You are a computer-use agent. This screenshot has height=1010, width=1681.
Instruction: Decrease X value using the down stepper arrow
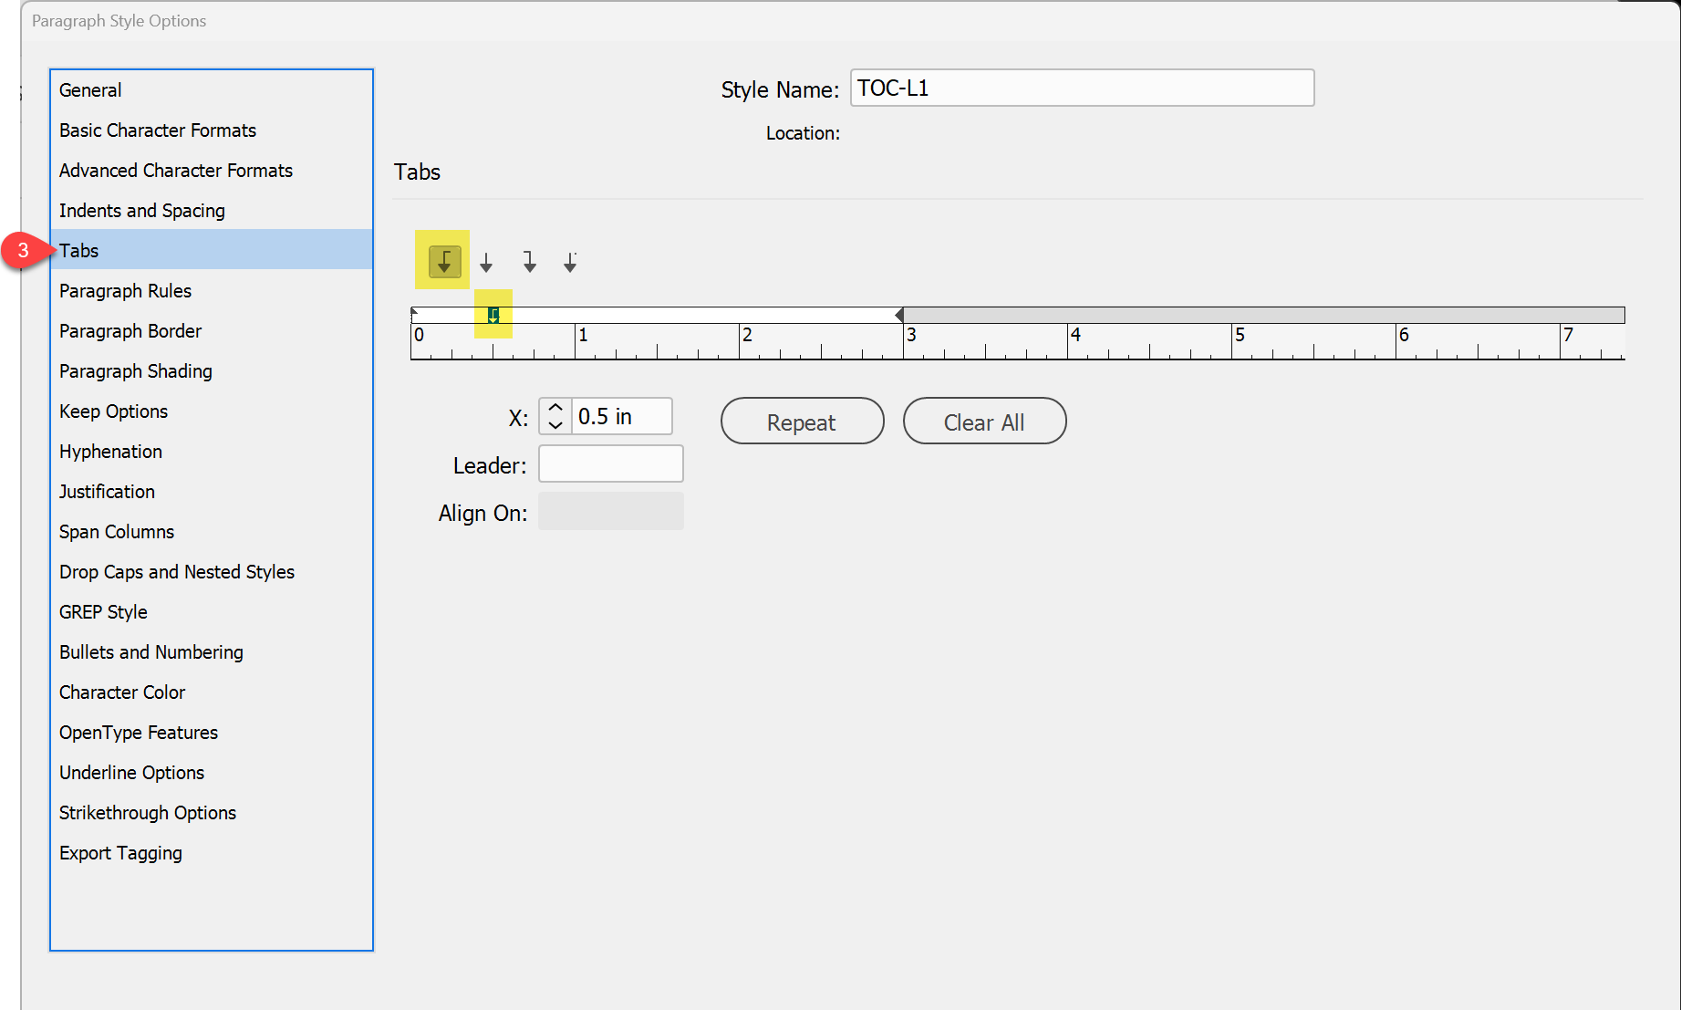tap(555, 423)
